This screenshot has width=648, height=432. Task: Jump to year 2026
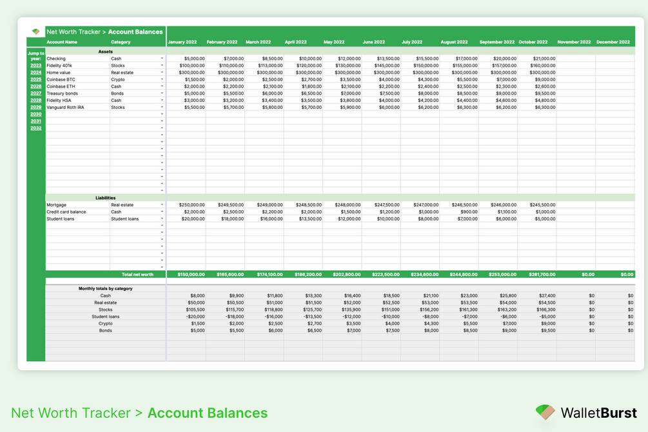coord(36,86)
